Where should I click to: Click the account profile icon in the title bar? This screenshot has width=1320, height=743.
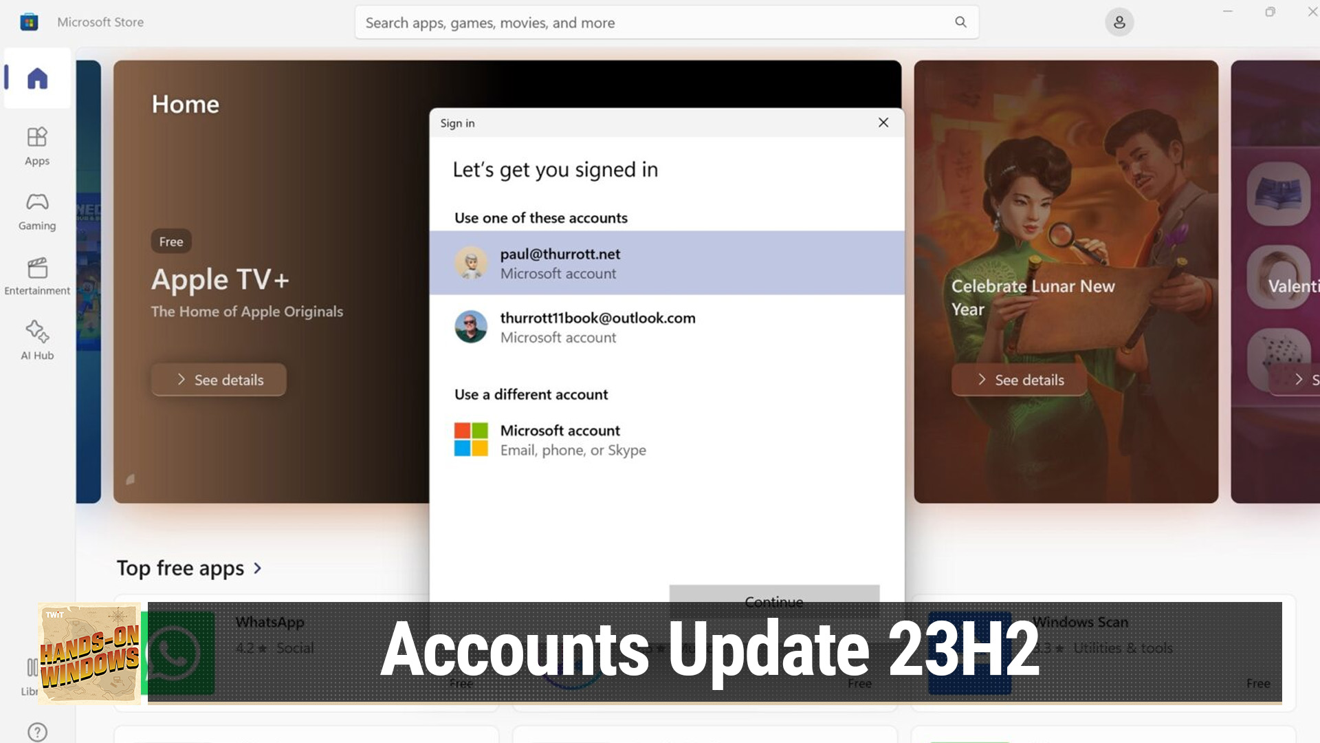1119,22
